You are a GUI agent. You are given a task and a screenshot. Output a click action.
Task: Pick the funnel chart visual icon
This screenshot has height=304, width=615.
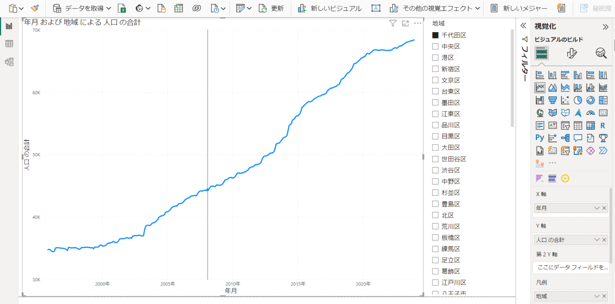pyautogui.click(x=553, y=100)
